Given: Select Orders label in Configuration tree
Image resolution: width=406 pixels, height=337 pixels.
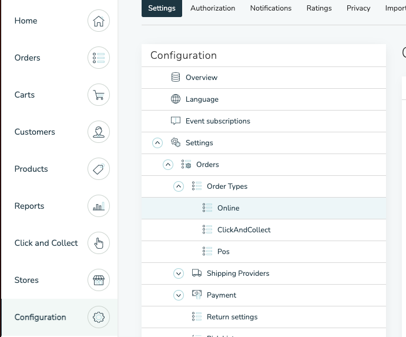Looking at the screenshot, I should point(207,165).
